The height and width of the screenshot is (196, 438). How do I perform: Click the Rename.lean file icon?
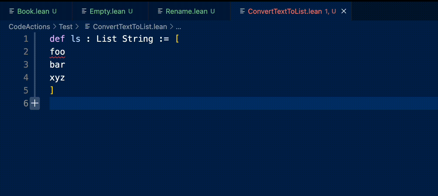tap(160, 11)
